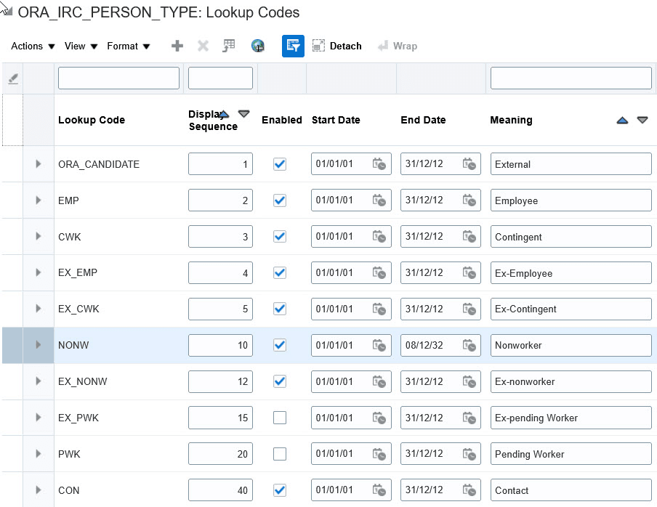This screenshot has width=657, height=507.
Task: Open Start Date calendar for CWK row
Action: tap(379, 237)
